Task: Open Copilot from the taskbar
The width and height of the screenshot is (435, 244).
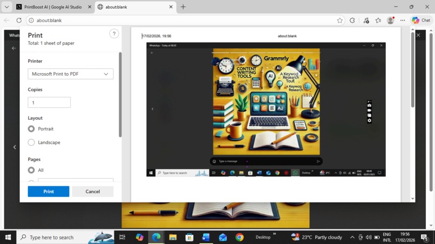Action: tap(140, 238)
